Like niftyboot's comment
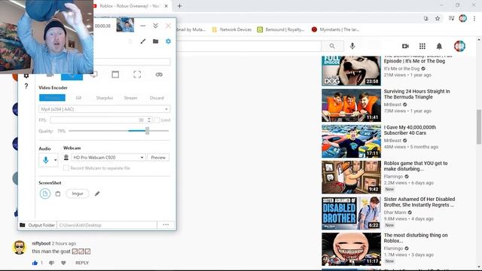Screen dimensions: 482x271 click(x=35, y=263)
